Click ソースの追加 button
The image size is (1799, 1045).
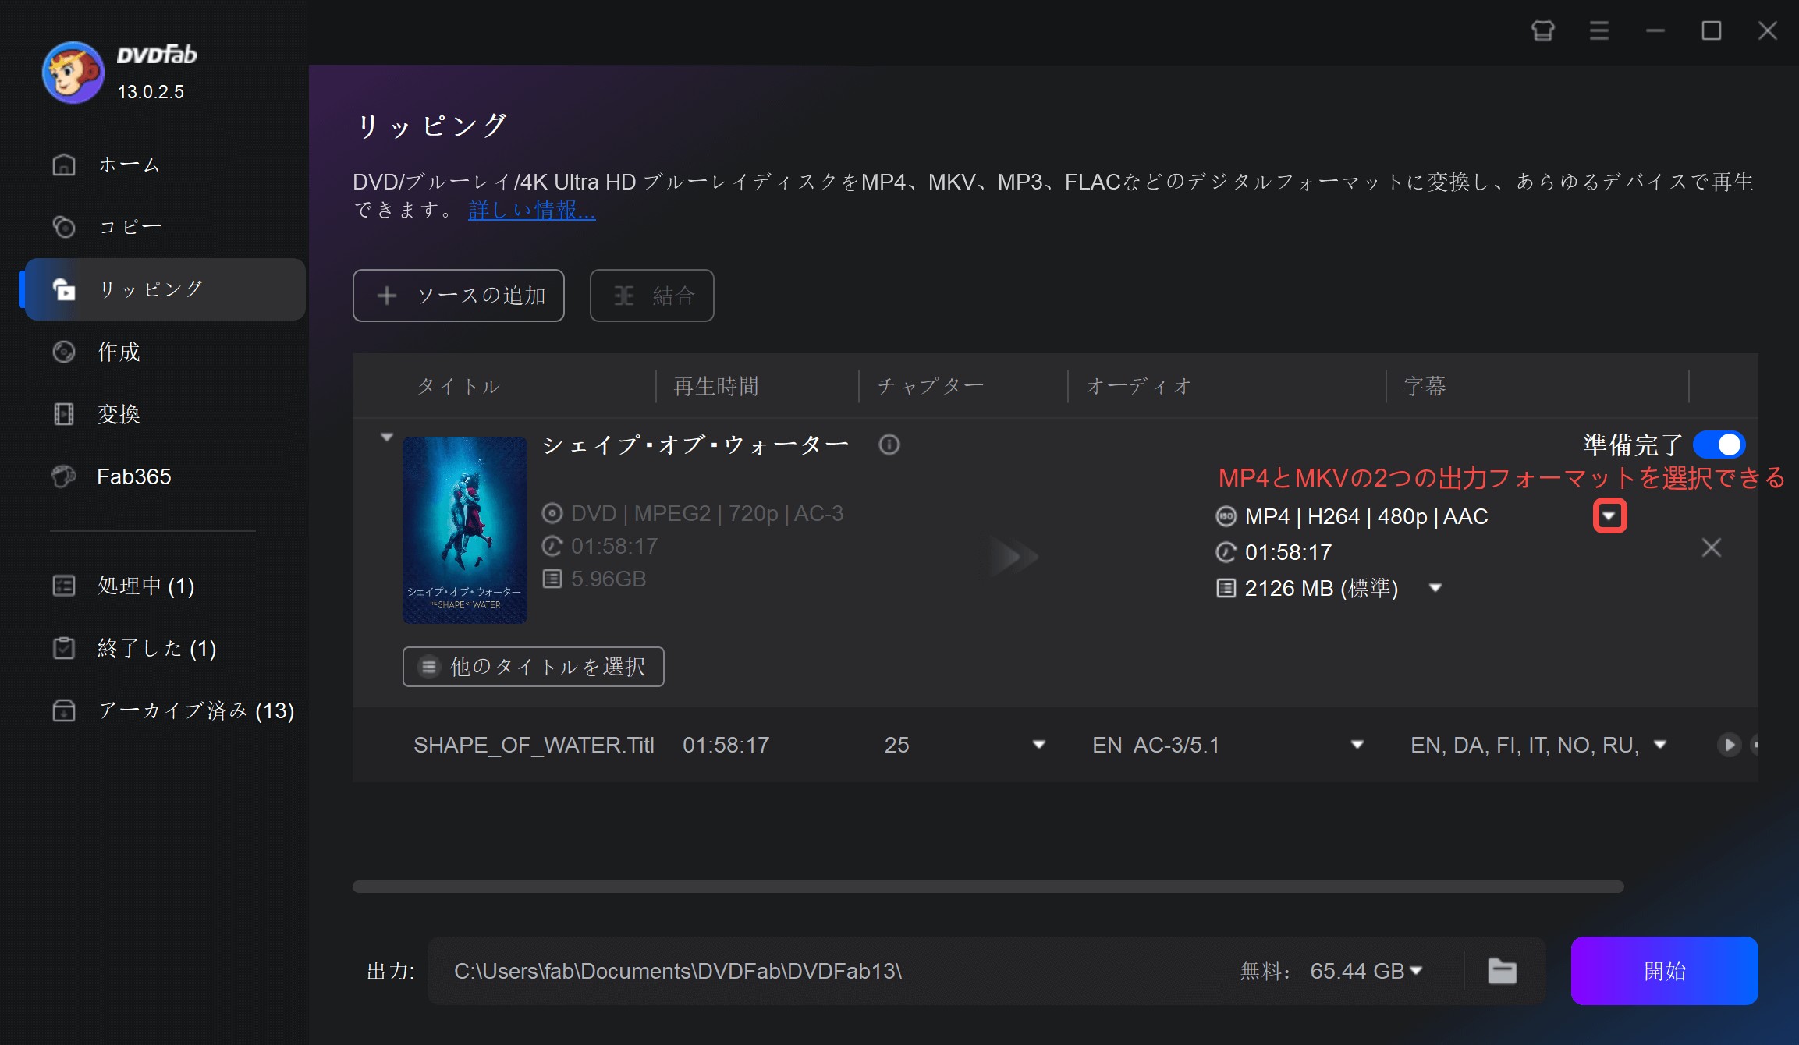[x=459, y=296]
